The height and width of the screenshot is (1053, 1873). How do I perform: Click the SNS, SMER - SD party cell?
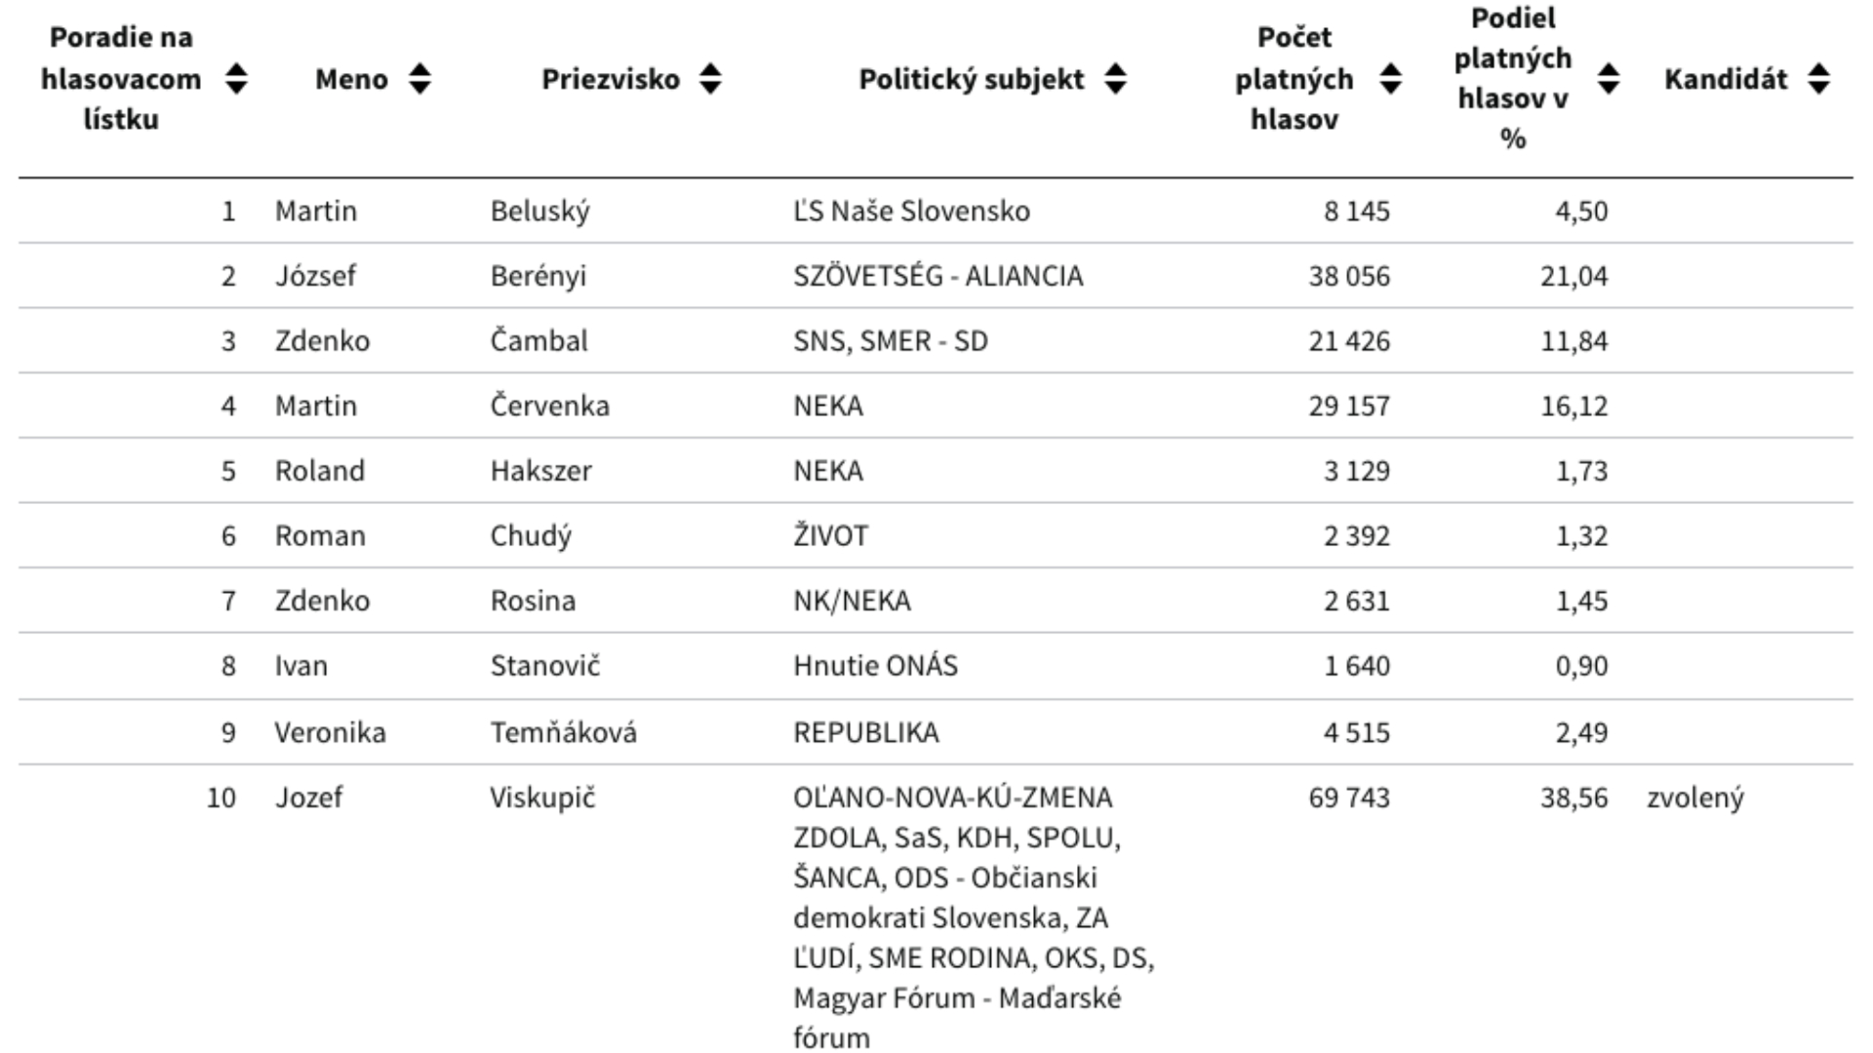(x=890, y=341)
